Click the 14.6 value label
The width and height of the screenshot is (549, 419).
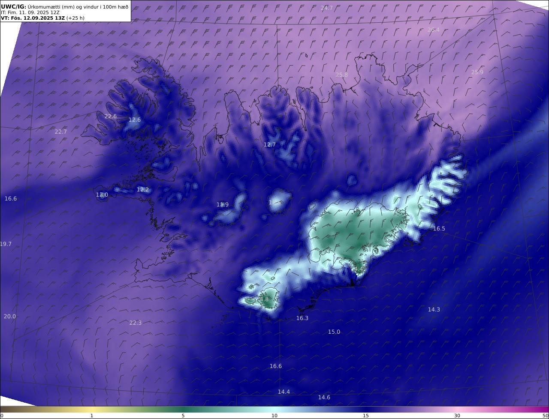tap(324, 397)
